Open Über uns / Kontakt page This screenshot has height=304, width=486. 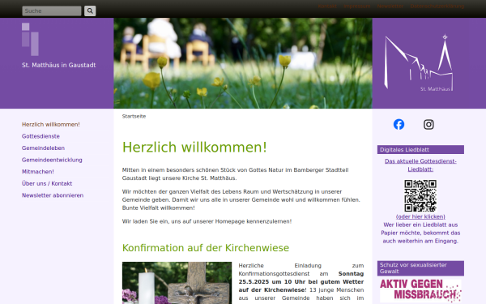coord(47,183)
